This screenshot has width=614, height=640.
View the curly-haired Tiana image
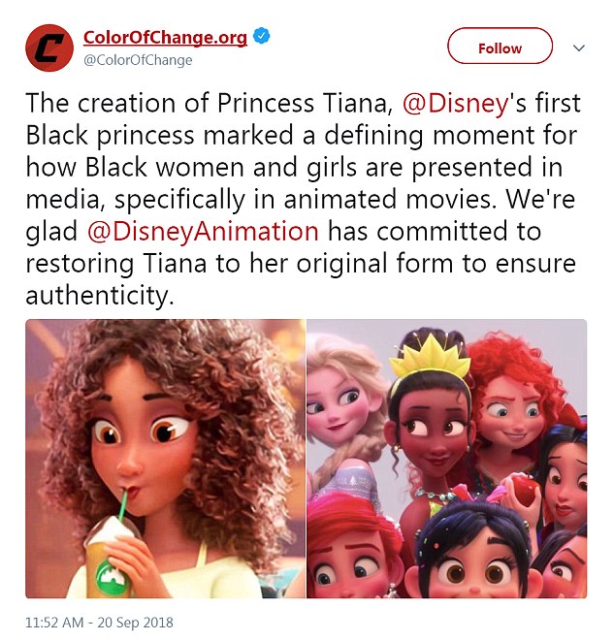tap(165, 459)
